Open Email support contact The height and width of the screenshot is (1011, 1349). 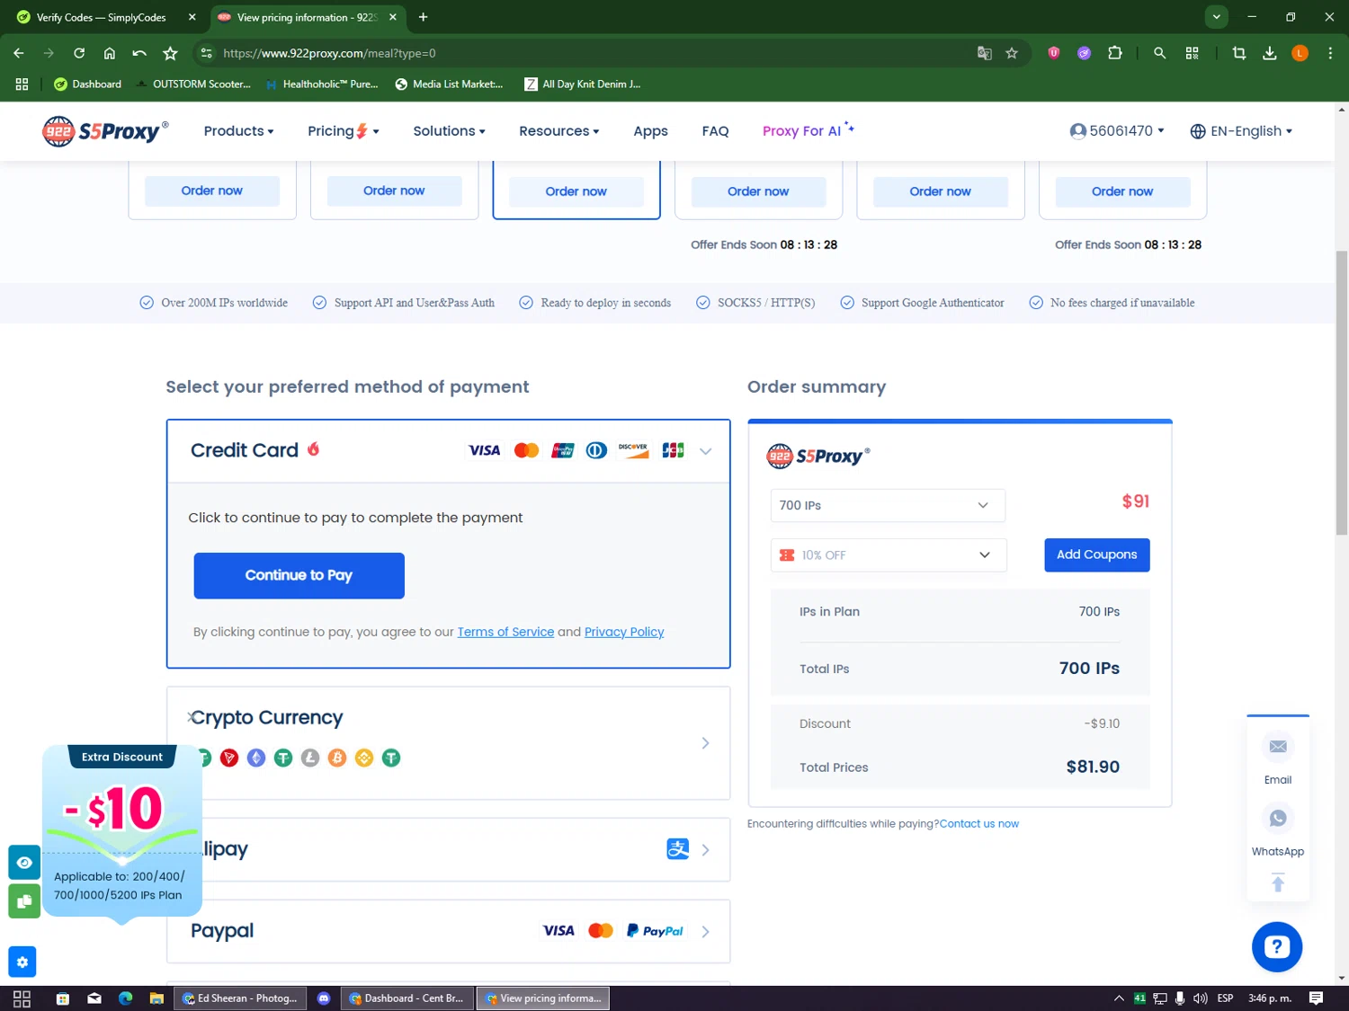pos(1278,759)
